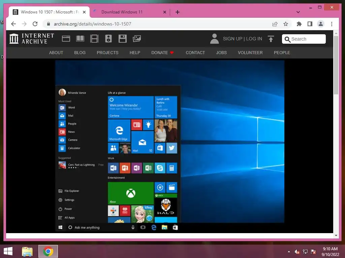
Task: Open the Video film strip icon
Action: tap(94, 39)
